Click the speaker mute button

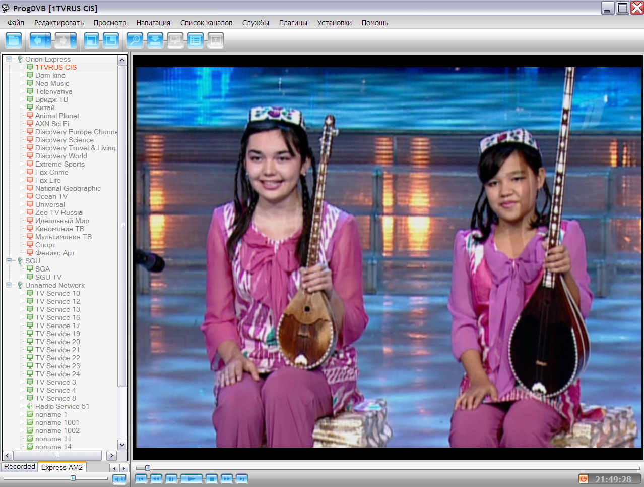pos(119,479)
